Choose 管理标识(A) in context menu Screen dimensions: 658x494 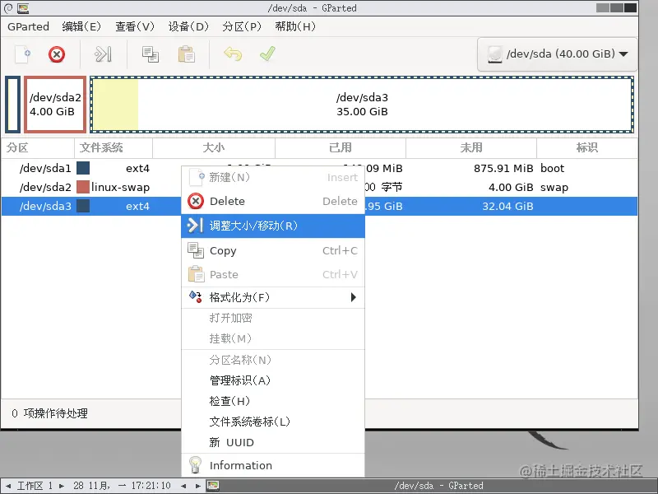click(x=273, y=380)
